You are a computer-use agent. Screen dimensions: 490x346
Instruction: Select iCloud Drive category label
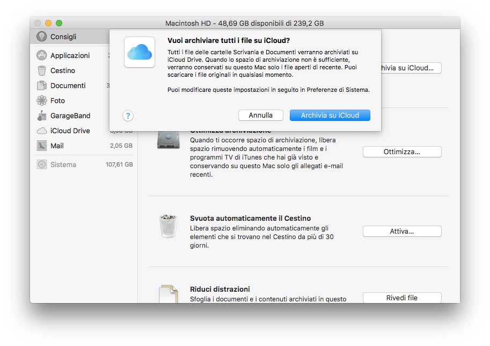coord(70,131)
